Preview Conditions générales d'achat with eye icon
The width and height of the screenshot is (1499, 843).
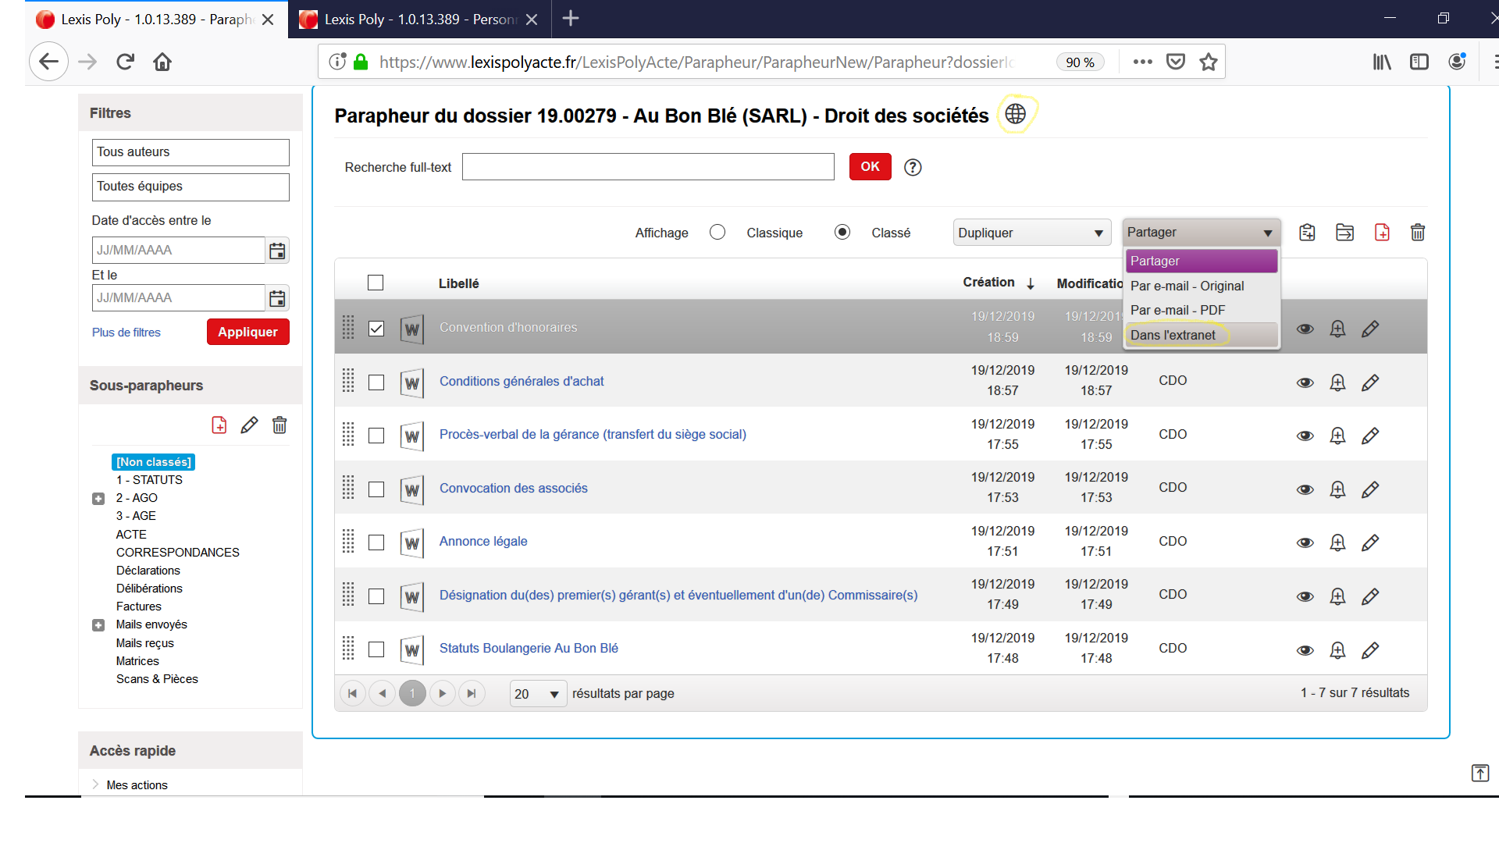(1305, 382)
